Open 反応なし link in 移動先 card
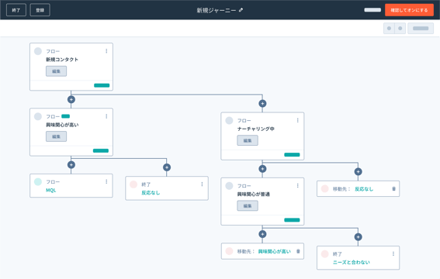This screenshot has width=440, height=279. coord(364,189)
